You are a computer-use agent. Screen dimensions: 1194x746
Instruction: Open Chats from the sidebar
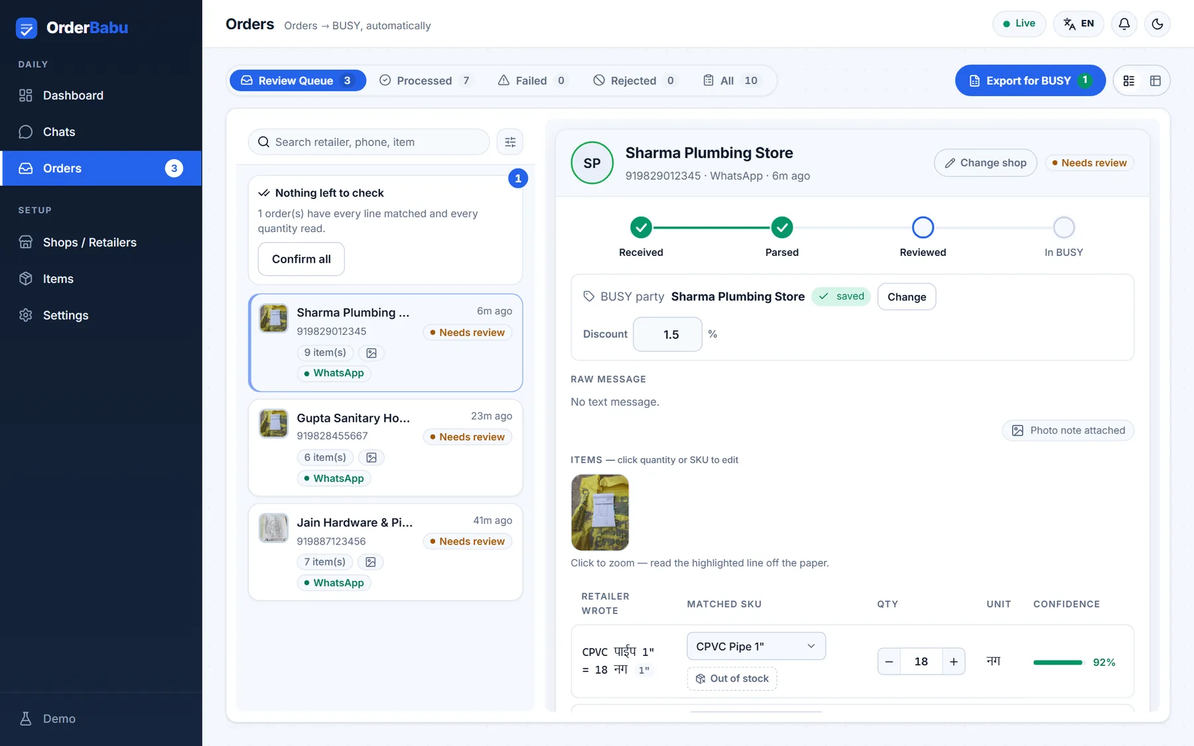point(101,132)
